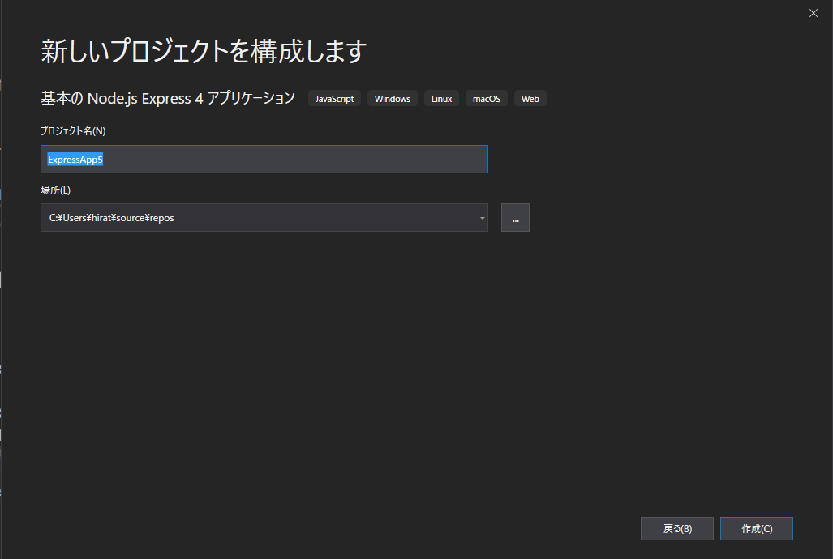Click the partially visible icon on left edge
Viewport: 833px width, 559px height.
(x=2, y=279)
